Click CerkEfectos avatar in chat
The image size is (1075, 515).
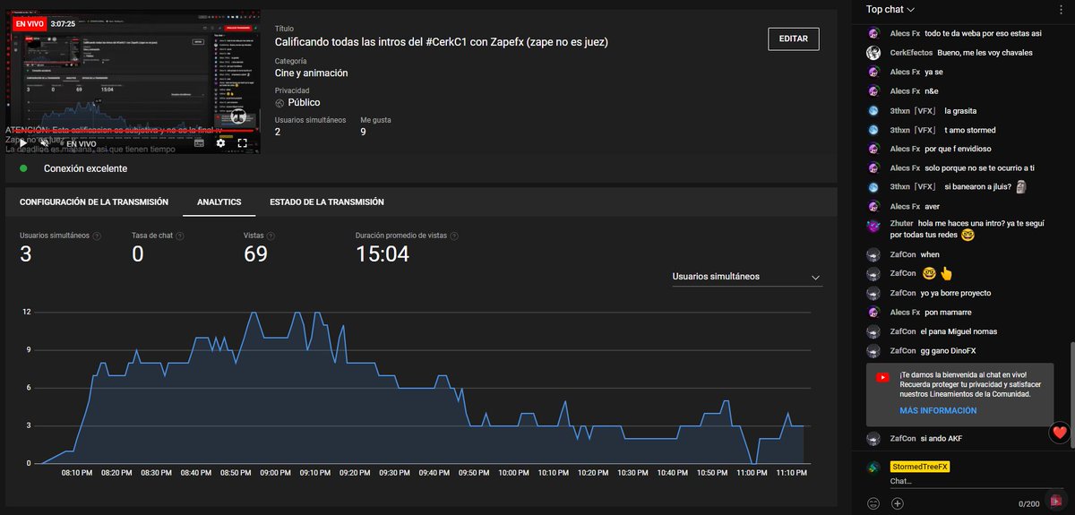point(873,53)
